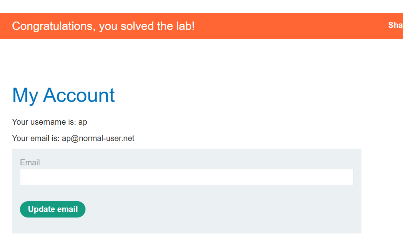Open the partially visible Share link in banner
403x245 pixels.
[x=395, y=25]
